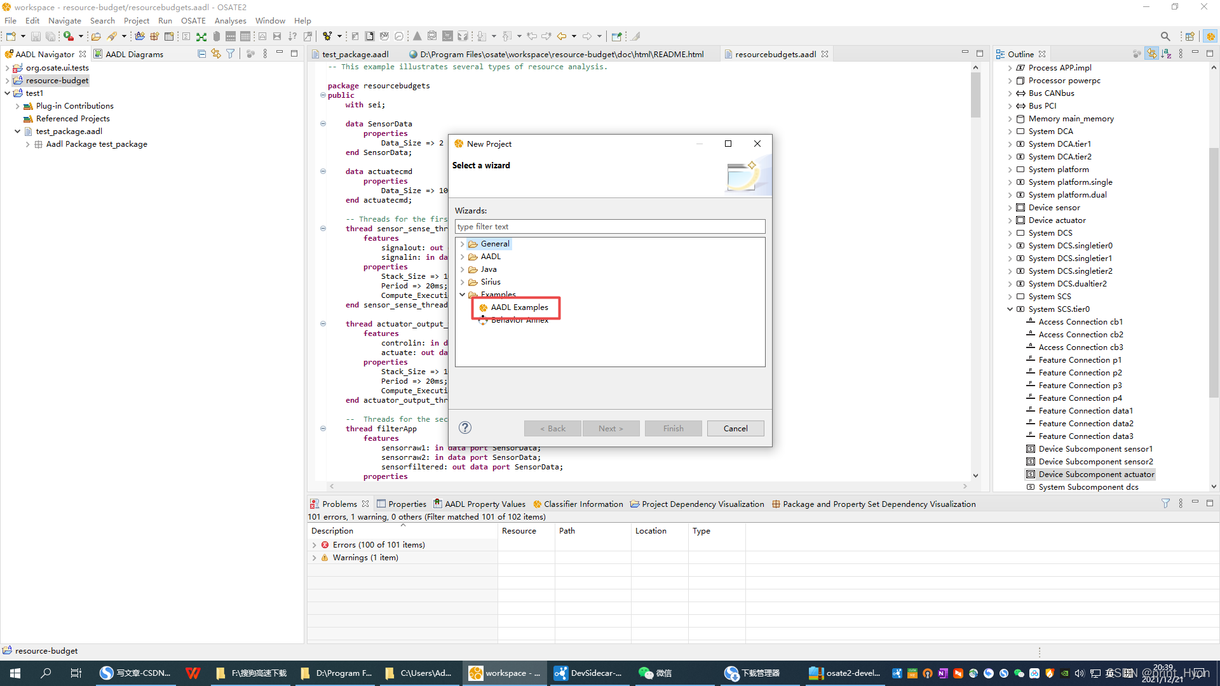
Task: Click the wizard filter text field
Action: (x=609, y=227)
